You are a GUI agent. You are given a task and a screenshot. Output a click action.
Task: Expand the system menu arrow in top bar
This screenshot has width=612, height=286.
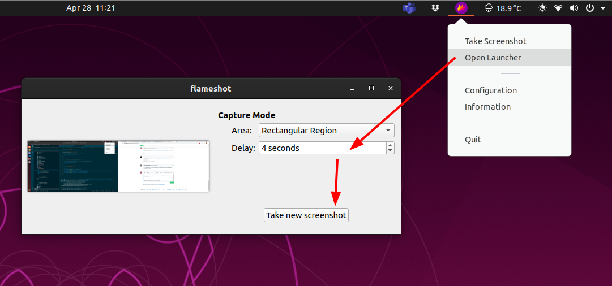coord(602,8)
